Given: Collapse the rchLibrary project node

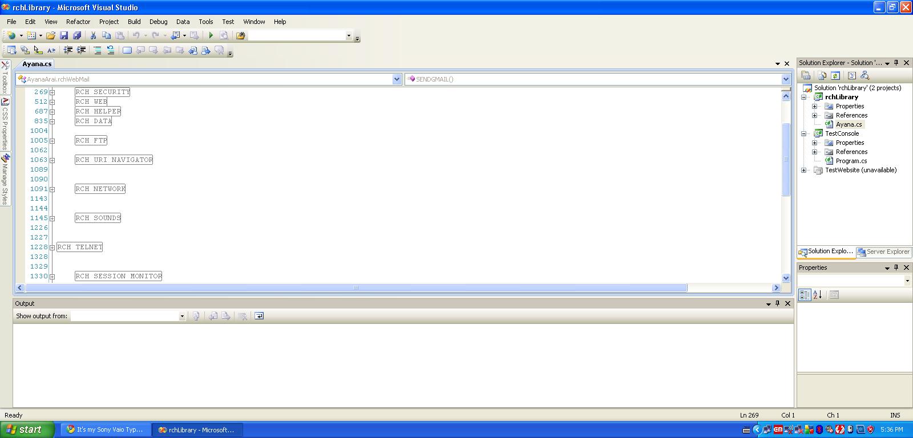Looking at the screenshot, I should (804, 97).
